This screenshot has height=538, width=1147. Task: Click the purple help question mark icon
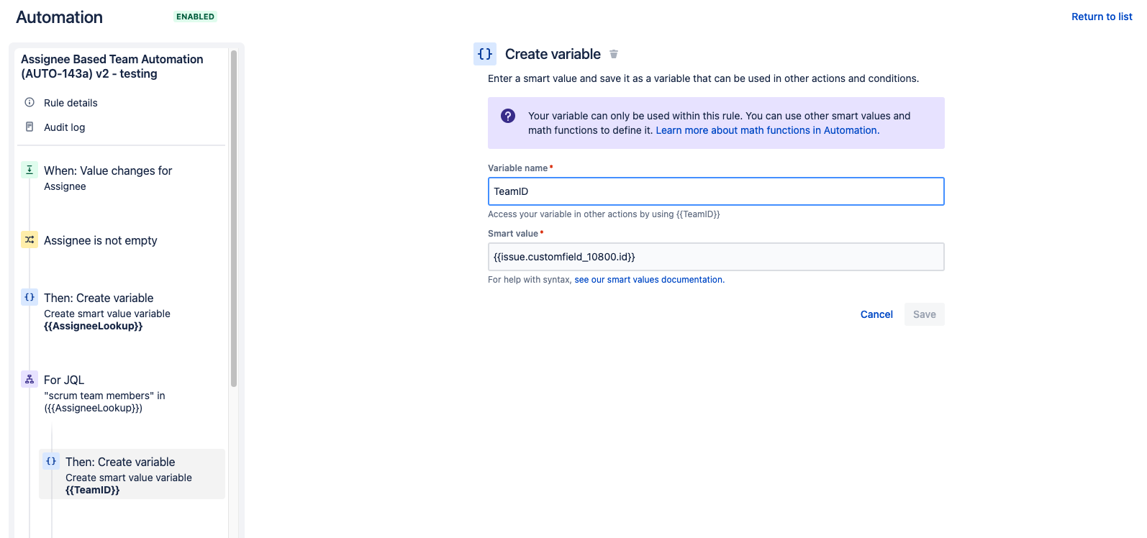508,116
